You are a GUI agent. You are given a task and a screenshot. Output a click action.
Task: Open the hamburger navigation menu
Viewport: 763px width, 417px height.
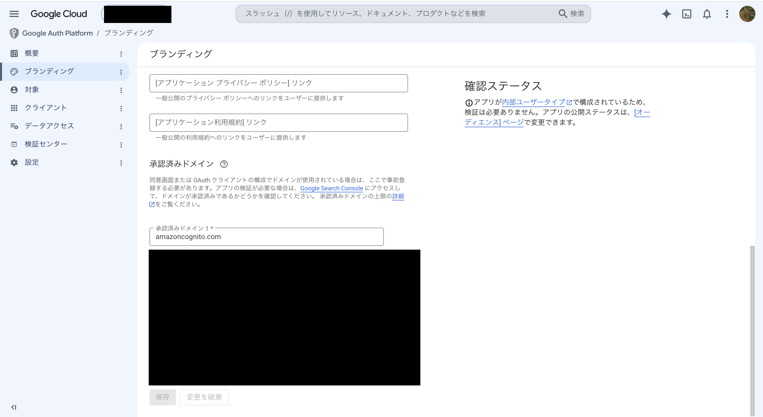[x=14, y=14]
